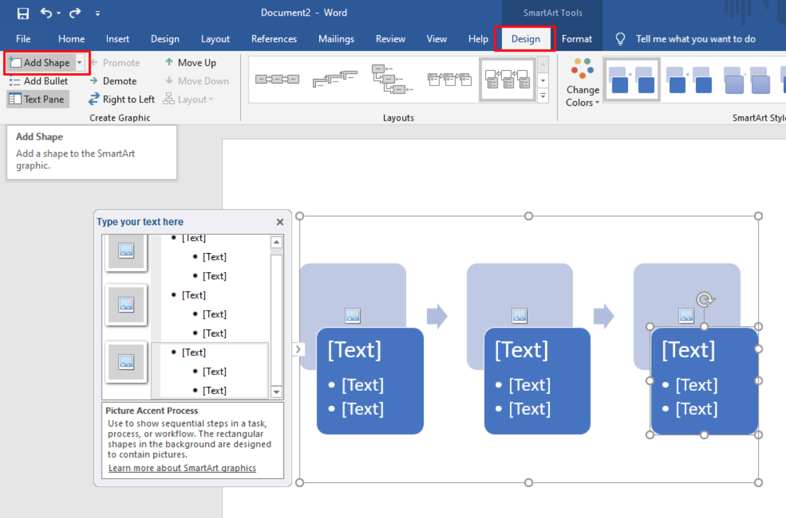Toggle Right to Left direction
This screenshot has width=786, height=518.
pyautogui.click(x=121, y=99)
